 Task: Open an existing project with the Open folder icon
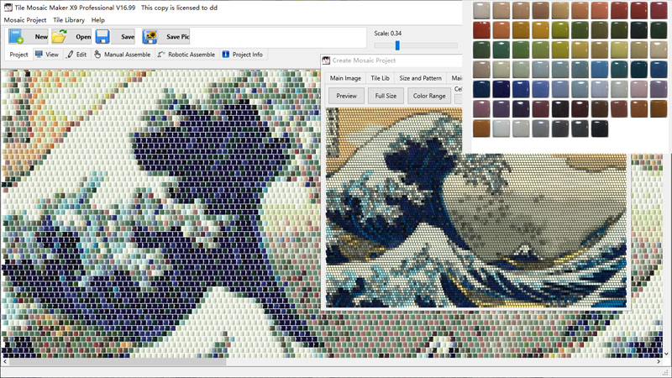point(59,37)
